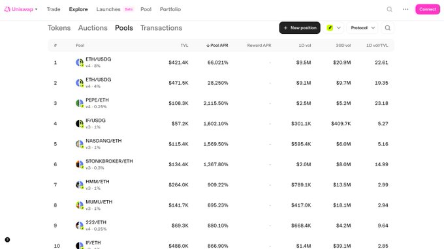The height and width of the screenshot is (249, 444).
Task: Click the Uniswap logo icon
Action: pos(7,9)
